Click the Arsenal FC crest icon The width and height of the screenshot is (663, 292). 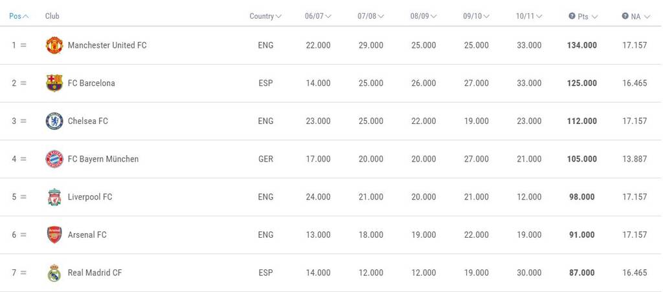coord(54,235)
